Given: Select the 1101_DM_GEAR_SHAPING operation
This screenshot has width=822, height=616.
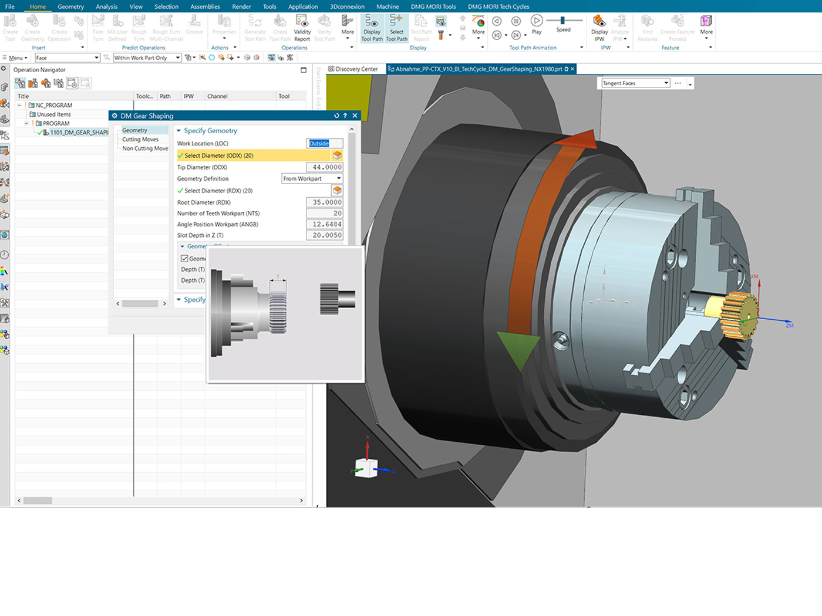Looking at the screenshot, I should pos(79,133).
